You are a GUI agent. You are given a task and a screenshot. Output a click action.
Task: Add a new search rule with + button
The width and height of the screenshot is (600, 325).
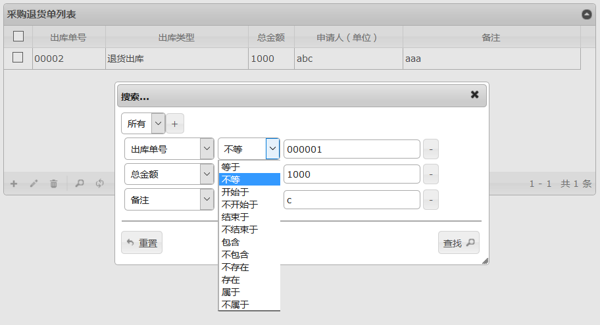tap(174, 124)
